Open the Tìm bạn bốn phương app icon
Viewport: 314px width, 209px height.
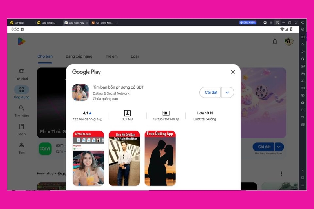click(80, 93)
